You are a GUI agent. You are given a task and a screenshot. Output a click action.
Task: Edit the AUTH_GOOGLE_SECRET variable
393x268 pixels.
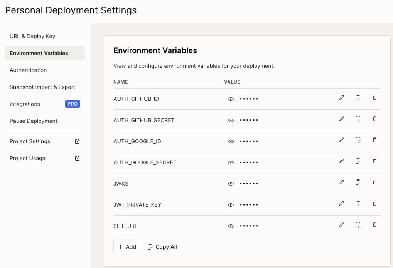coord(341,161)
